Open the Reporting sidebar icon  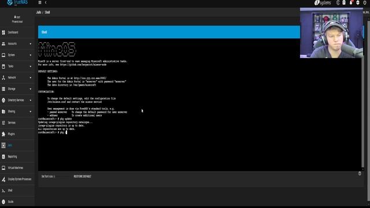click(x=3, y=157)
